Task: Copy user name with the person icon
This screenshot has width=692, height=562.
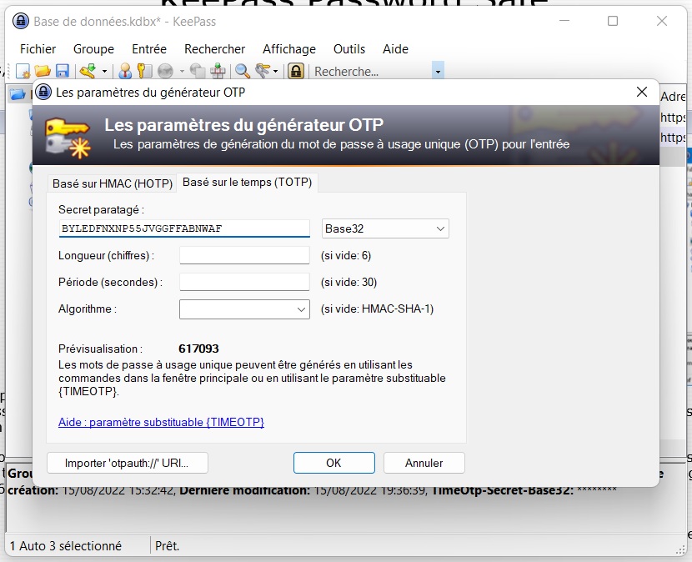Action: tap(125, 72)
